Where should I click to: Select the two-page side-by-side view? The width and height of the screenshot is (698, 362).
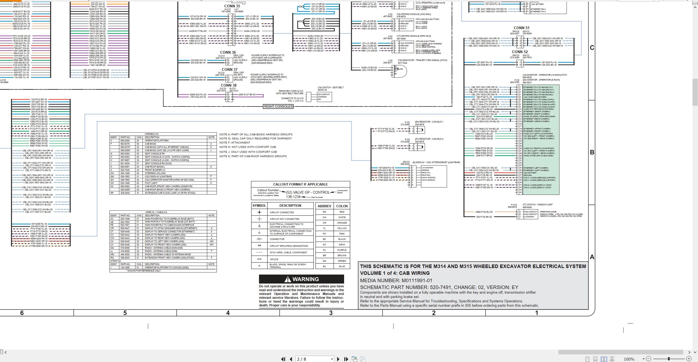(x=604, y=359)
